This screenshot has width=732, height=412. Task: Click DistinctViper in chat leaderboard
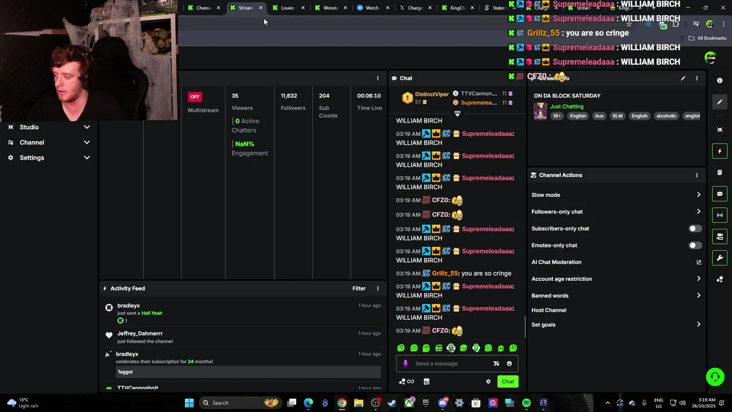tap(432, 94)
